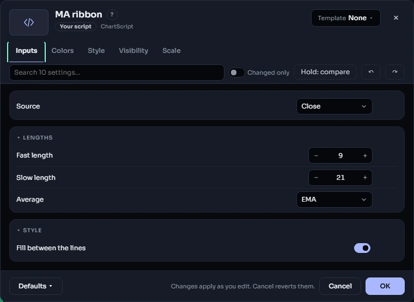This screenshot has width=414, height=302.
Task: Confirm with the OK button
Action: point(385,286)
